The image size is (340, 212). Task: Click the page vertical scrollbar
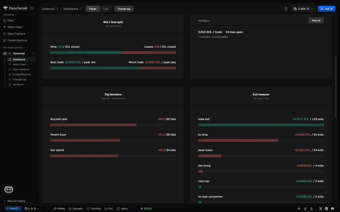coord(336,87)
